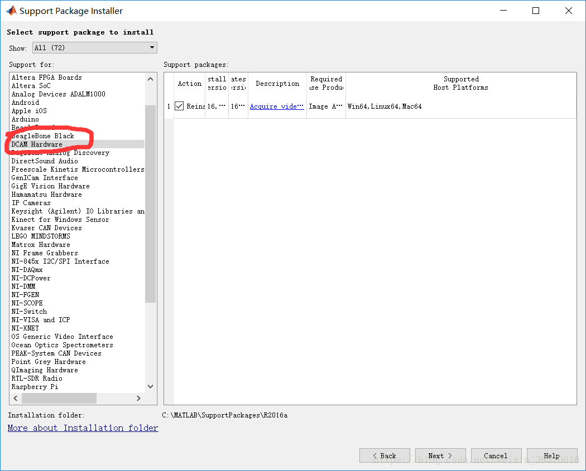The image size is (586, 471).
Task: Select Altera SoC in the list
Action: tap(78, 86)
